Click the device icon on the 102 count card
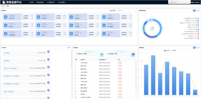Screen dimensions: 201x99 coord(38,17)
